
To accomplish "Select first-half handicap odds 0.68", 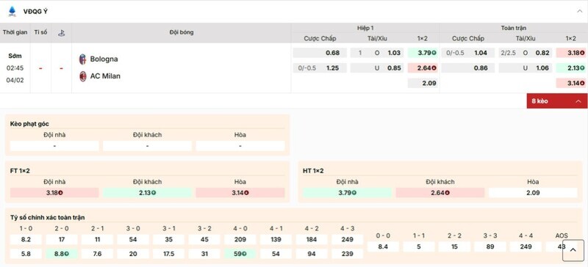I will pyautogui.click(x=320, y=53).
